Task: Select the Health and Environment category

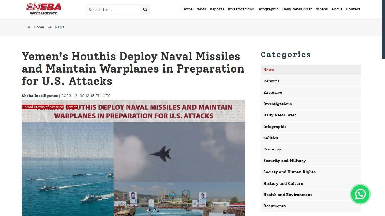Action: [x=287, y=195]
